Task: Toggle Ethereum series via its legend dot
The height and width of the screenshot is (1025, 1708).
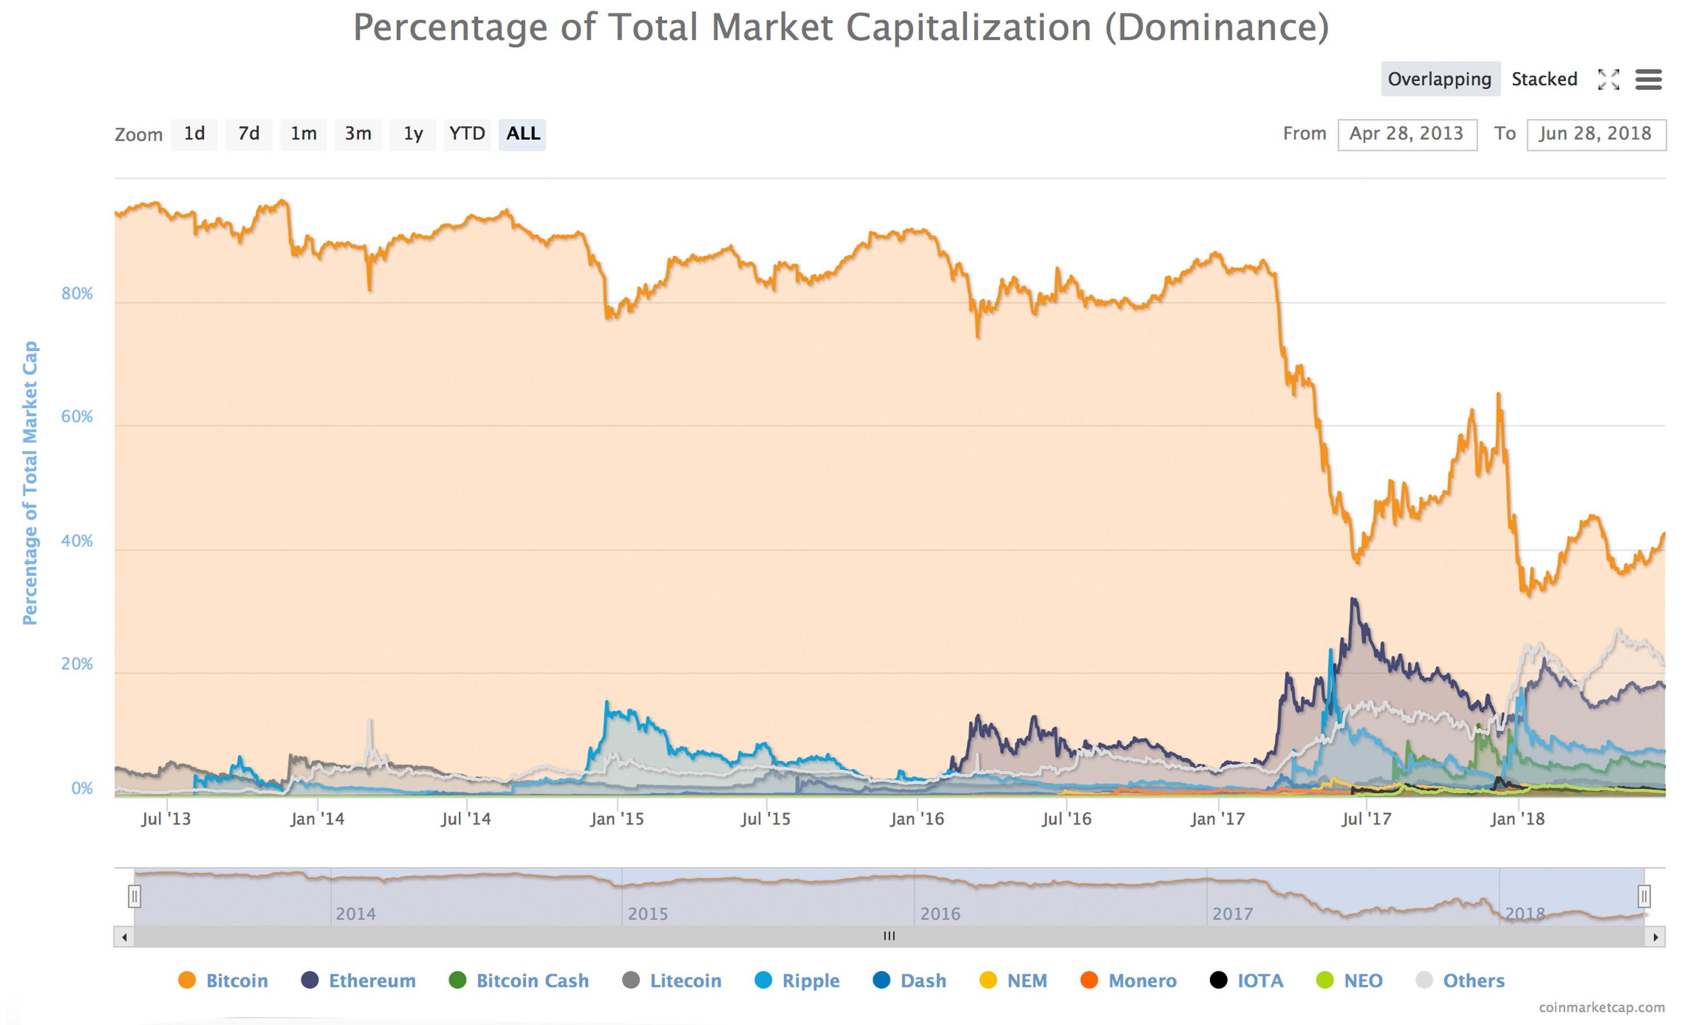Action: pos(311,980)
